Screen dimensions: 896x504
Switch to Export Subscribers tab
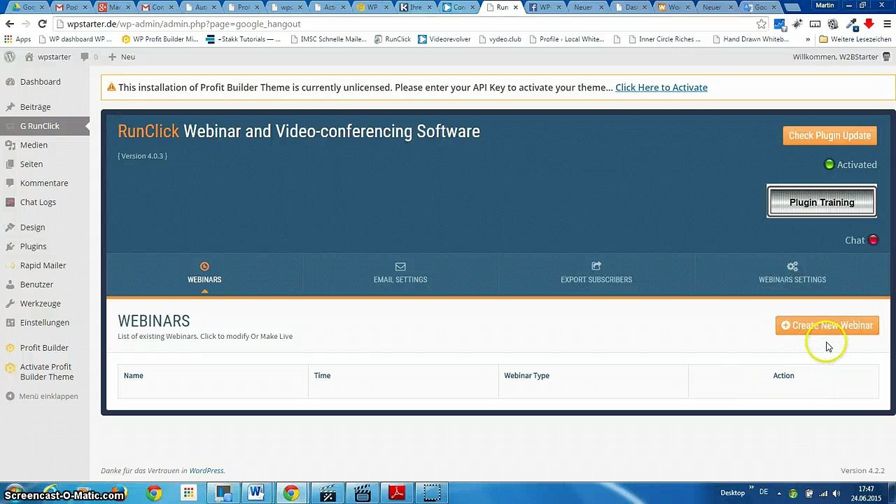coord(596,273)
